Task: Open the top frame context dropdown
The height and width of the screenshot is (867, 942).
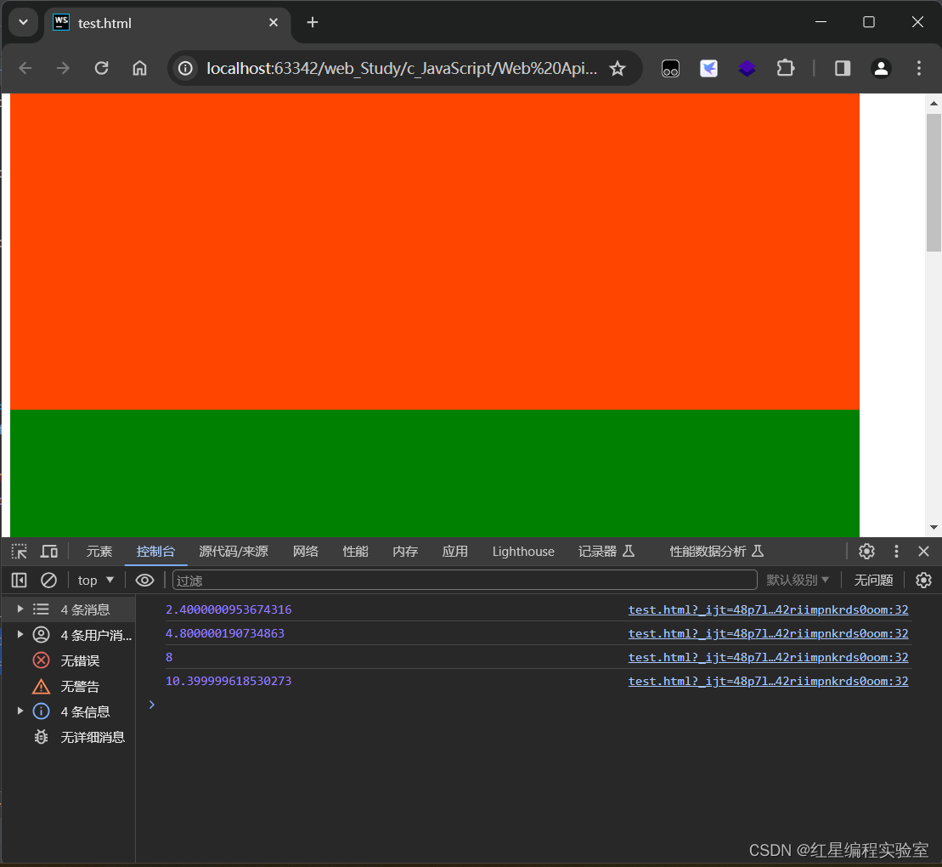Action: (x=95, y=580)
